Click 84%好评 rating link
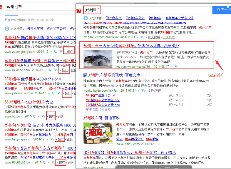Viewport: 231px width, 169px height. [155, 91]
